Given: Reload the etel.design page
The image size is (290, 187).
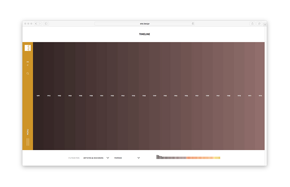Looking at the screenshot, I should pyautogui.click(x=193, y=24).
